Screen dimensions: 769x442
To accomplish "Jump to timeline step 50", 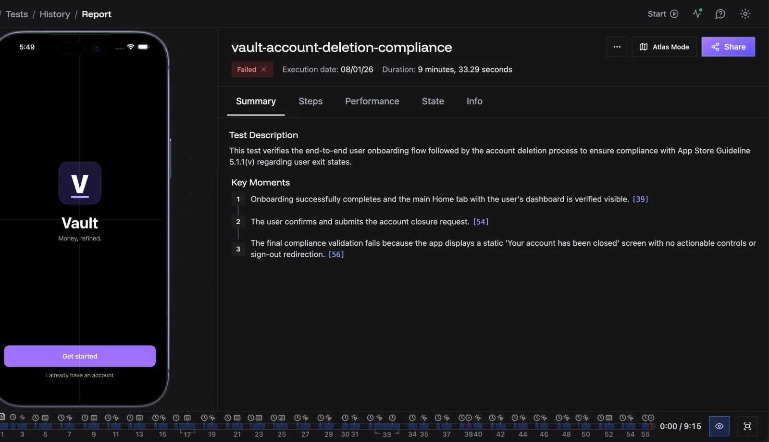I will pyautogui.click(x=586, y=434).
